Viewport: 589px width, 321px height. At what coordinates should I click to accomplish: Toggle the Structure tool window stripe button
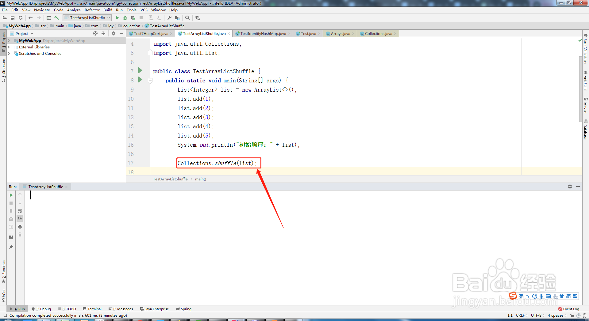point(3,71)
